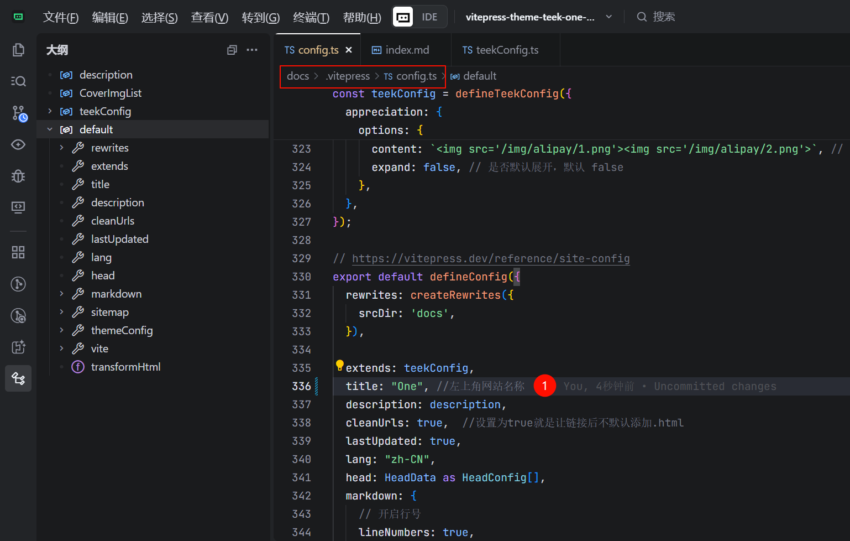This screenshot has width=850, height=541.
Task: Collapse the default node in outline
Action: [50, 129]
